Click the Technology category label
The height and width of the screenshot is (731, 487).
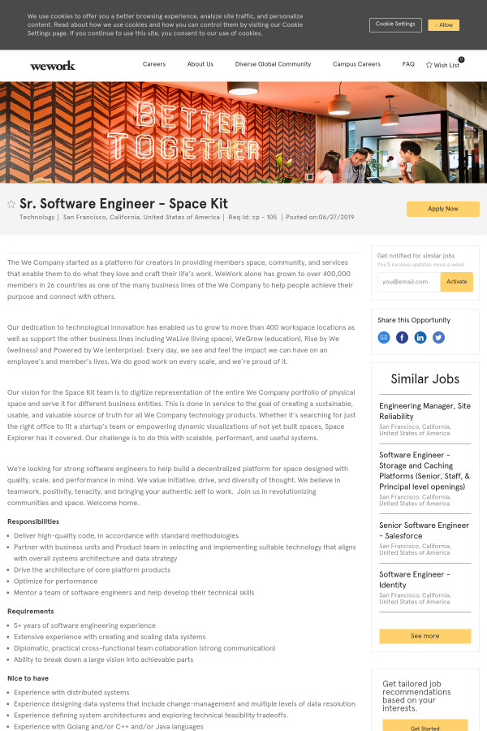pyautogui.click(x=37, y=217)
